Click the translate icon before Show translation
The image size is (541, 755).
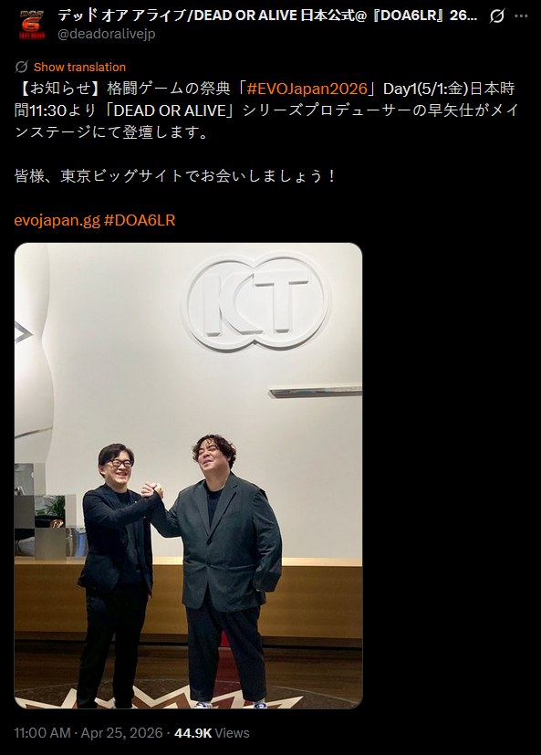pos(21,67)
